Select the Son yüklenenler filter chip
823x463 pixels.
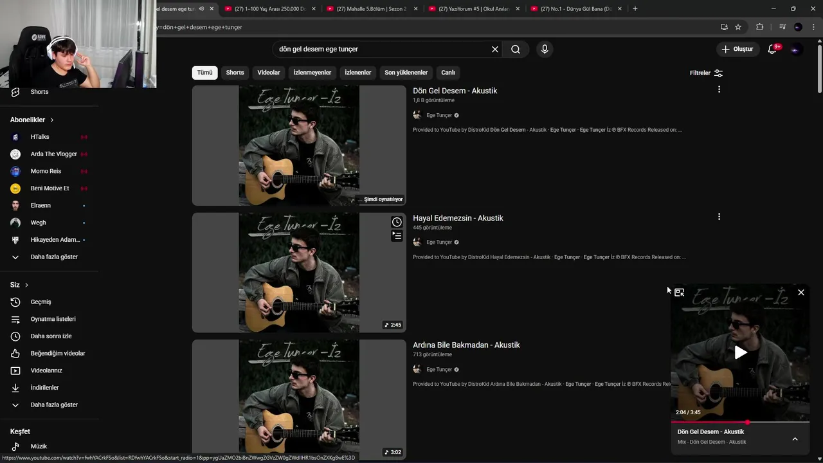tap(406, 73)
